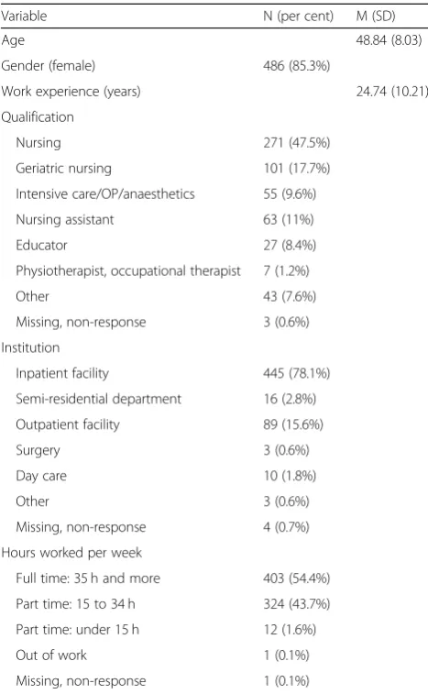Click the Gender (female) row label
This screenshot has width=428, height=694.
(x=49, y=66)
